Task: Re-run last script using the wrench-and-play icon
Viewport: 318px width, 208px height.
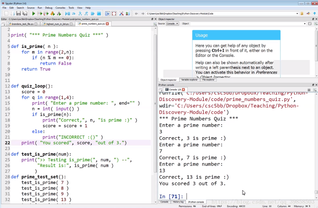Action: click(59, 14)
